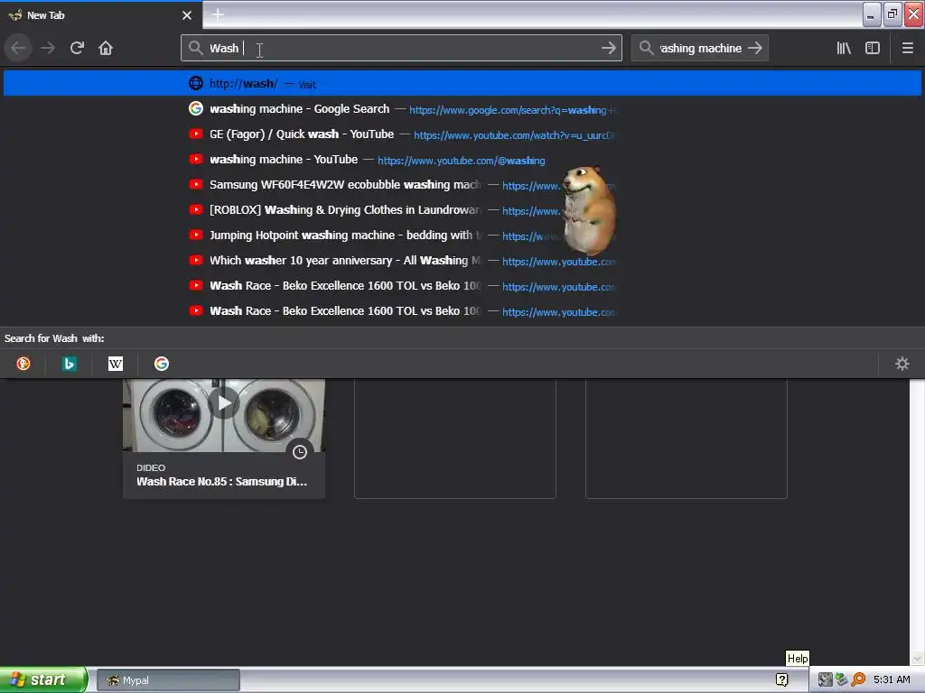Search Wash with Google engine icon
Viewport: 925px width, 693px height.
click(162, 364)
